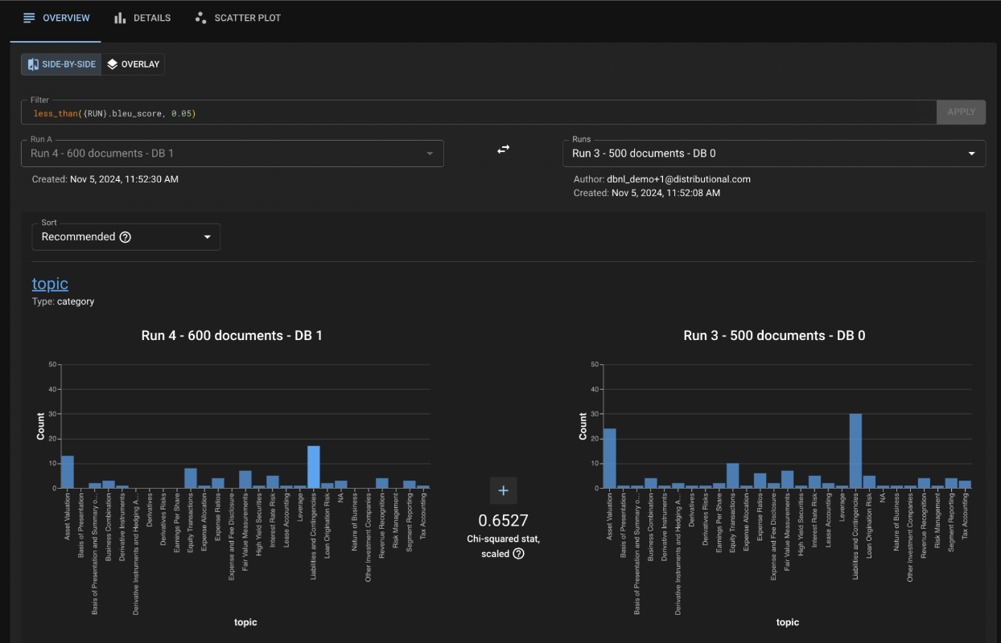Open the Runs dropdown showing Run 3
The height and width of the screenshot is (643, 1001).
pos(773,153)
